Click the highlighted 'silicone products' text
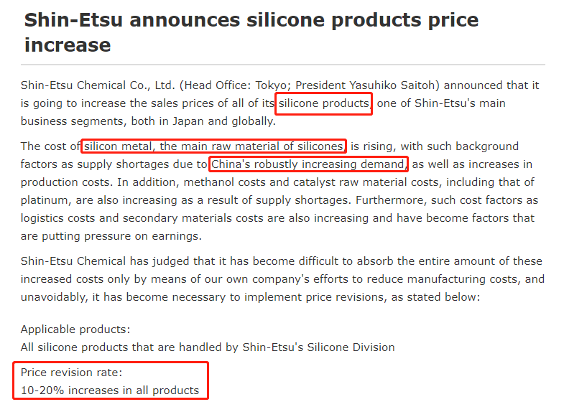The width and height of the screenshot is (564, 407). 324,103
